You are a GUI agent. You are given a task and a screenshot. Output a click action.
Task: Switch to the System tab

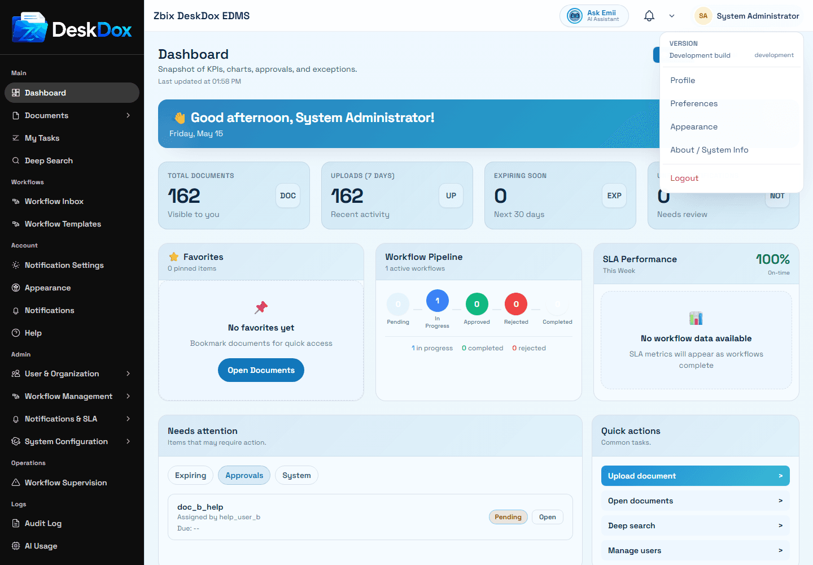click(x=296, y=475)
